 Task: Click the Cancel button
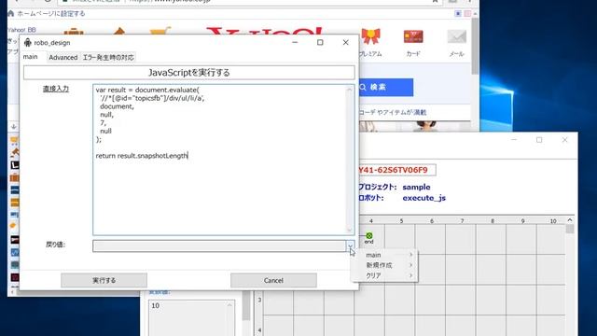(273, 280)
